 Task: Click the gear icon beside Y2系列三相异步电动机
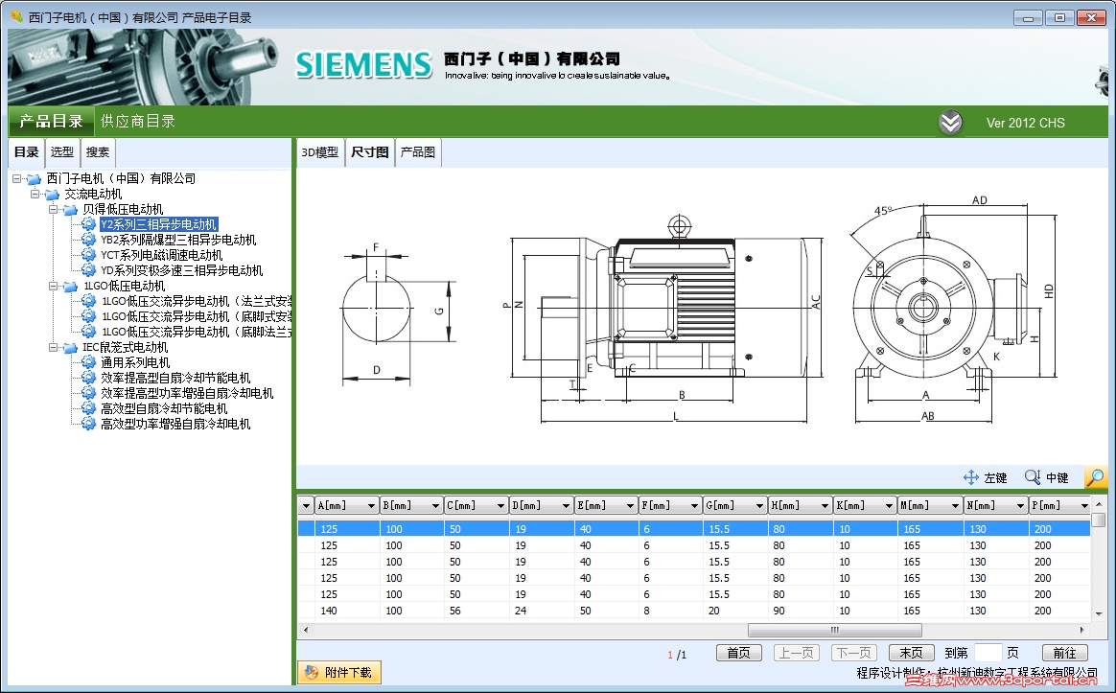pos(88,224)
